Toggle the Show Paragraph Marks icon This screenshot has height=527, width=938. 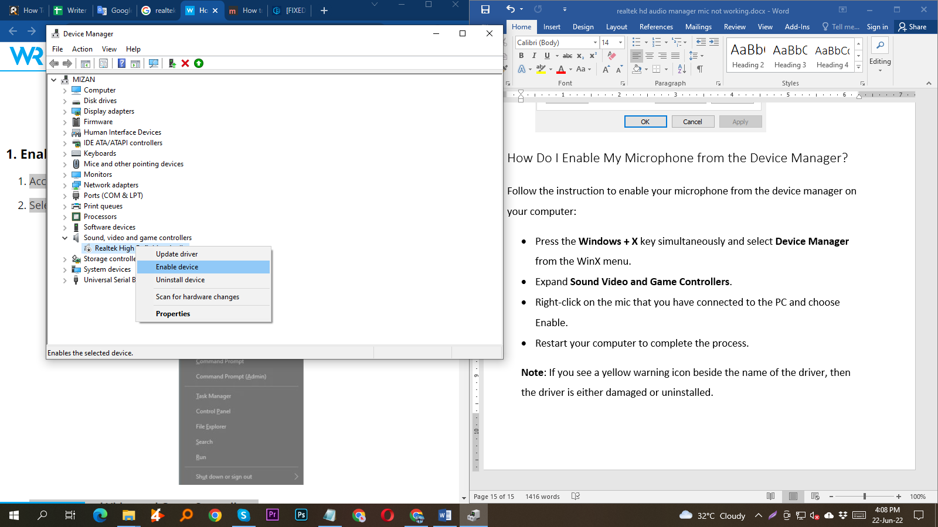[699, 69]
